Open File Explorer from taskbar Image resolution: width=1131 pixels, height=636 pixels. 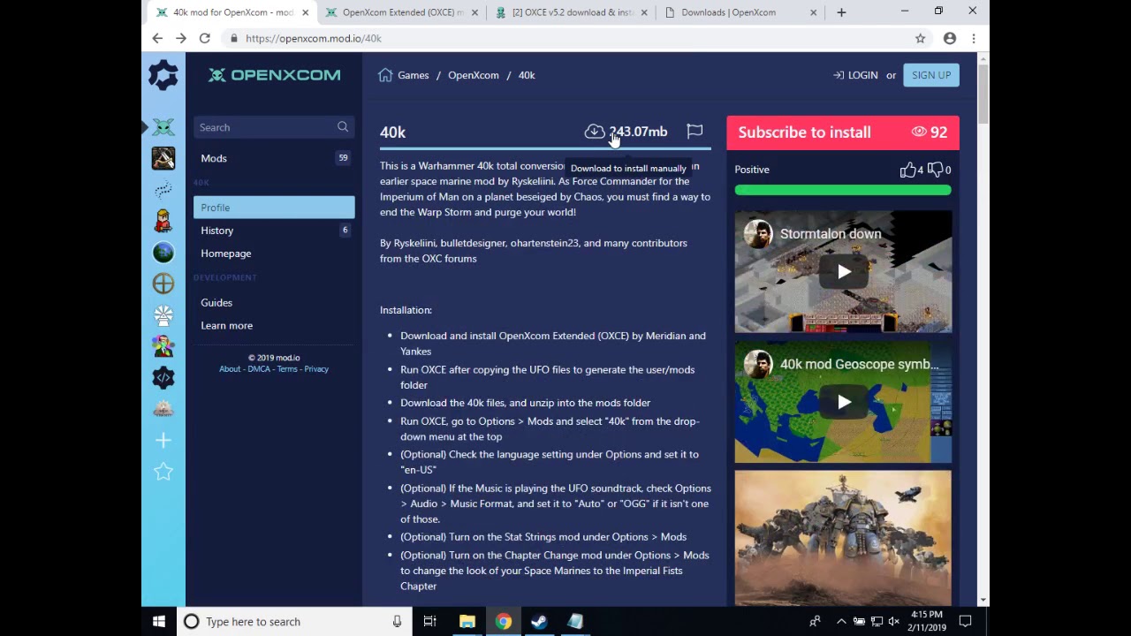point(467,622)
